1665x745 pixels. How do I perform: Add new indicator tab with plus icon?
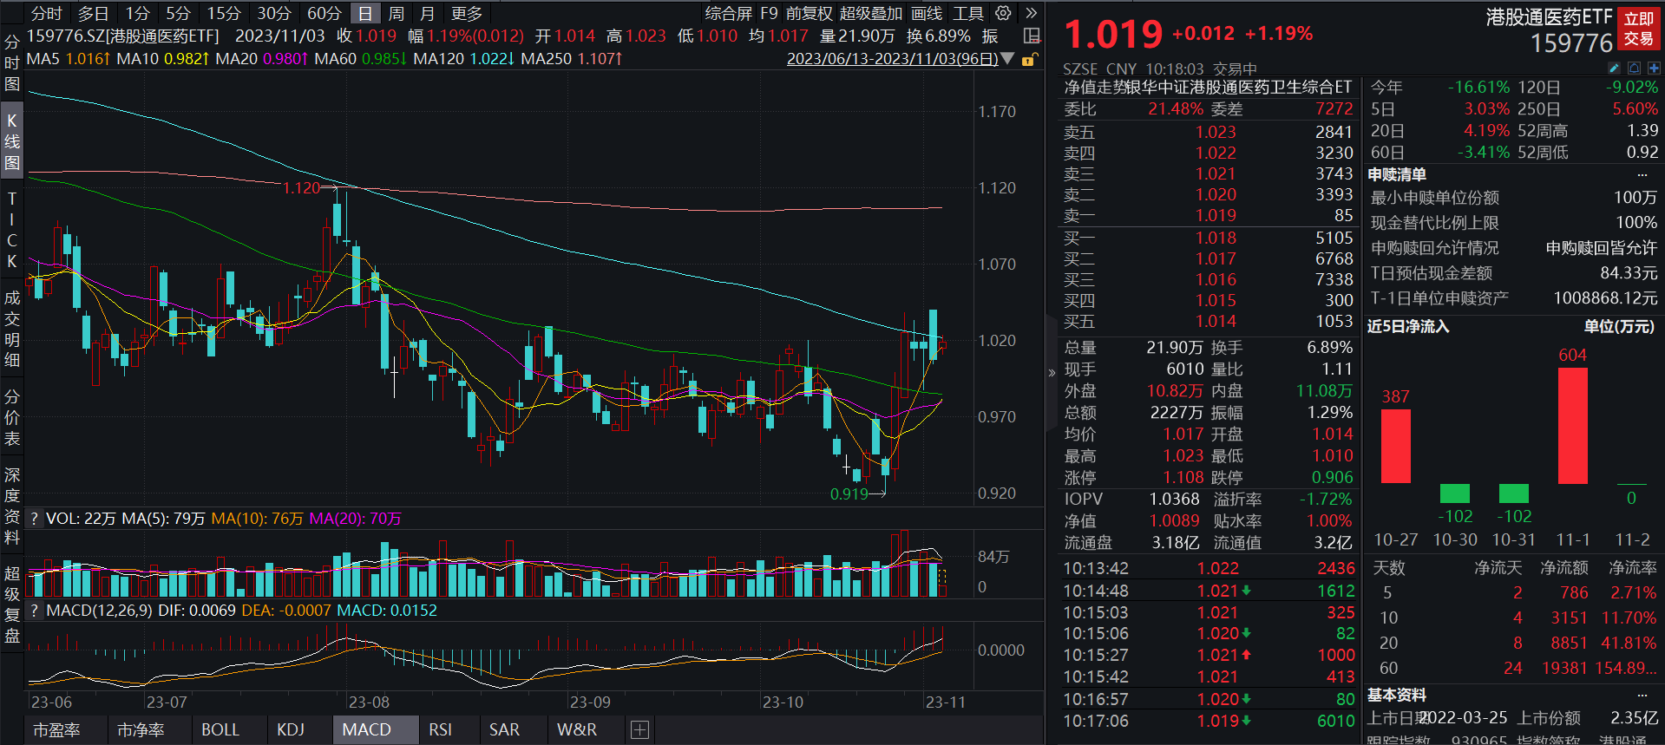coord(639,730)
